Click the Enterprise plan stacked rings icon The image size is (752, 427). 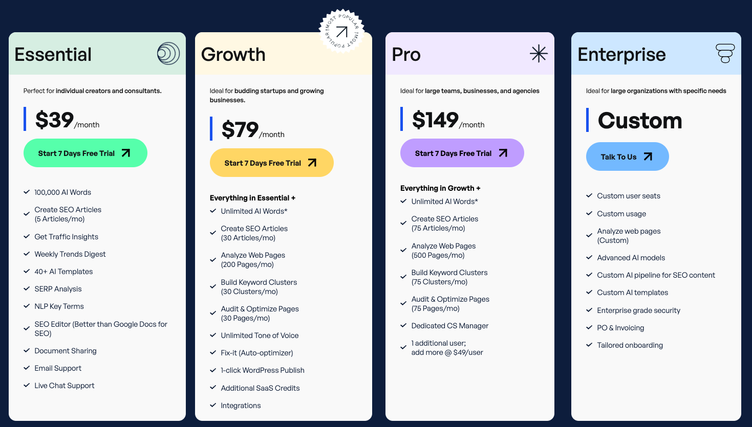tap(725, 53)
